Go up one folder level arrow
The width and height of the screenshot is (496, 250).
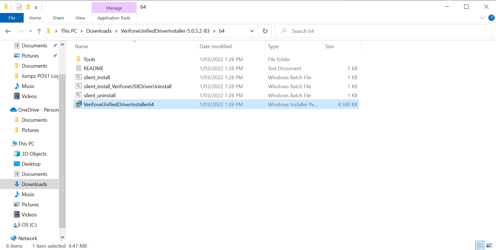(x=39, y=31)
